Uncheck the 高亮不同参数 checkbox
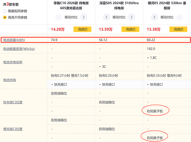Screen dimensions: 191x142 pos(5,18)
